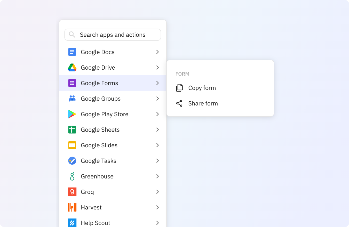The width and height of the screenshot is (349, 227).
Task: Click the Google Tasks checkmark icon
Action: [x=72, y=161]
